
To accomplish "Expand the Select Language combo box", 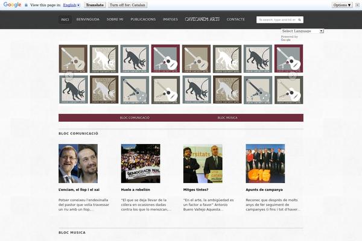I will [x=302, y=31].
